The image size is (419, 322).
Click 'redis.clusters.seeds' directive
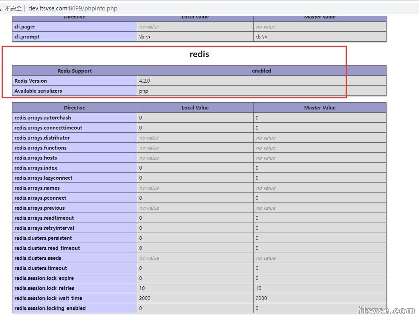click(x=75, y=258)
